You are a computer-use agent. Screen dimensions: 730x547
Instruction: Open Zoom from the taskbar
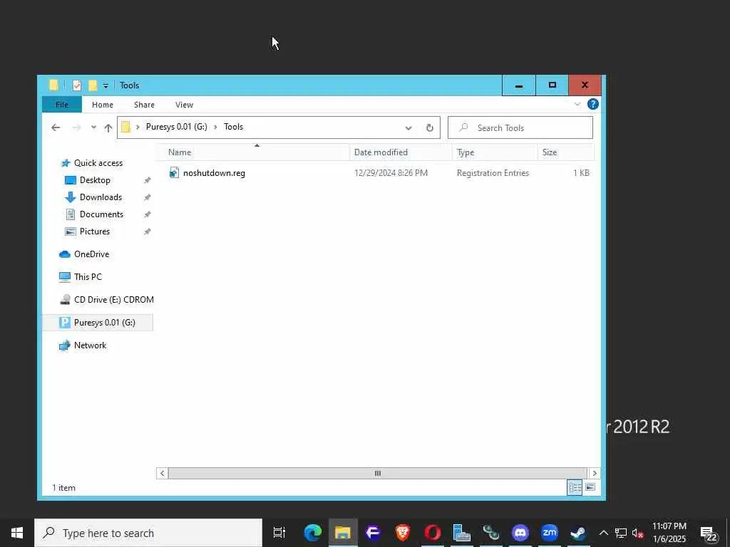tap(550, 533)
